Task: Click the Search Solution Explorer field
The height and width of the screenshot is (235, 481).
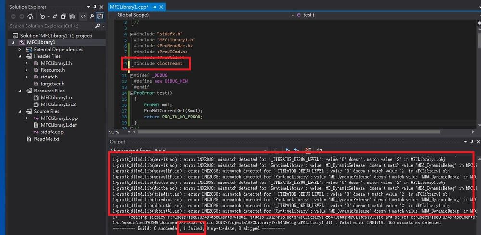Action: click(48, 26)
